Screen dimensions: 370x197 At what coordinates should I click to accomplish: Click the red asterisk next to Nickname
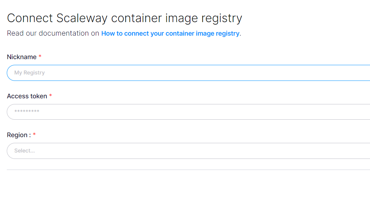(40, 56)
